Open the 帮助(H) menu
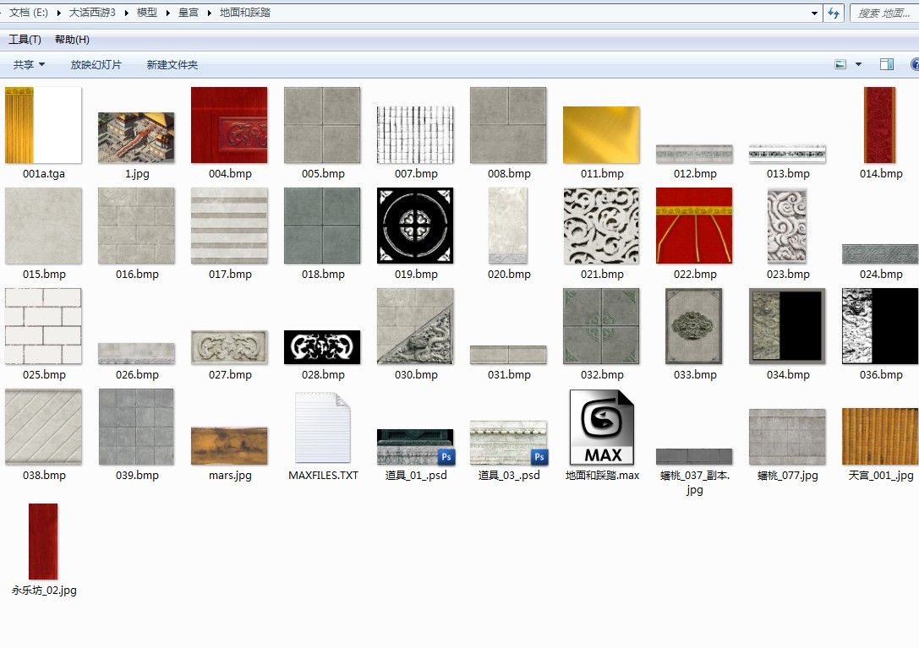The image size is (919, 648). (x=72, y=40)
